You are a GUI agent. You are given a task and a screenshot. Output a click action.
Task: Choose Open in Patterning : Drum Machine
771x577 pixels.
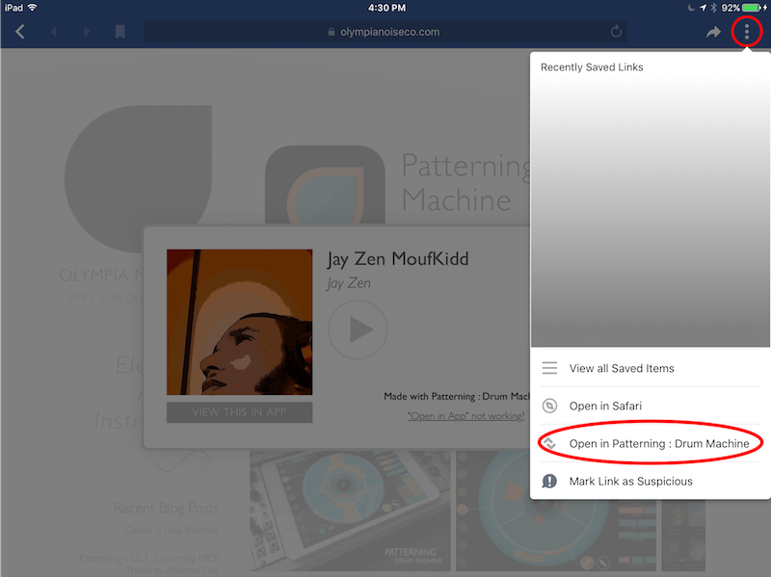point(650,443)
